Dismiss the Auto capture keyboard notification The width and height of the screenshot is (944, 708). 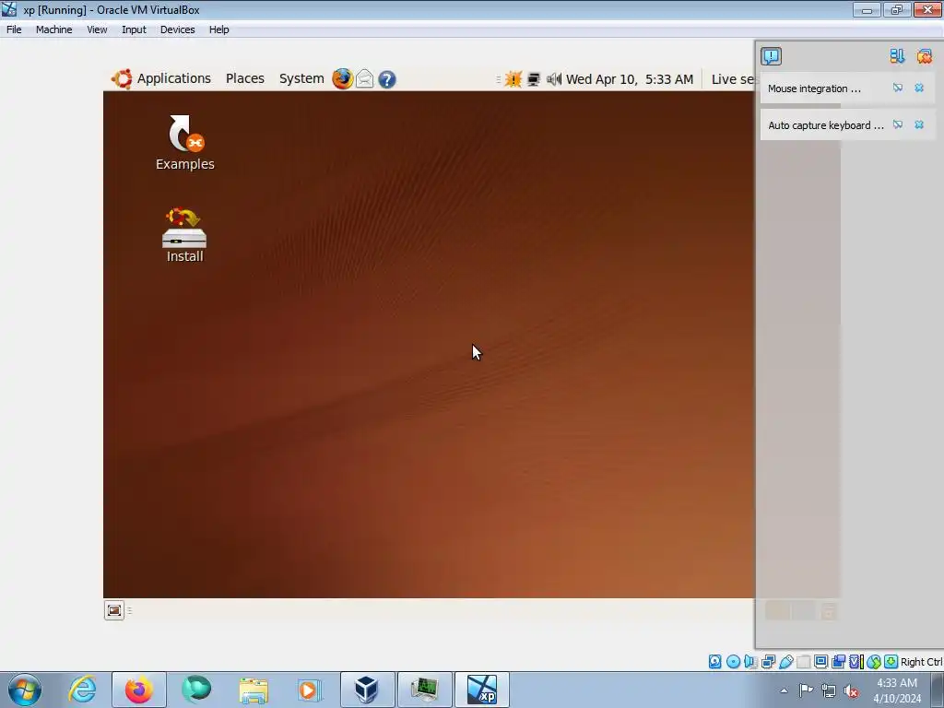coord(919,124)
